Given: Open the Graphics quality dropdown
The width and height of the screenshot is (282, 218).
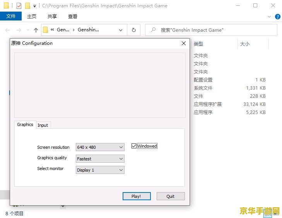Looking at the screenshot, I should [x=100, y=159].
